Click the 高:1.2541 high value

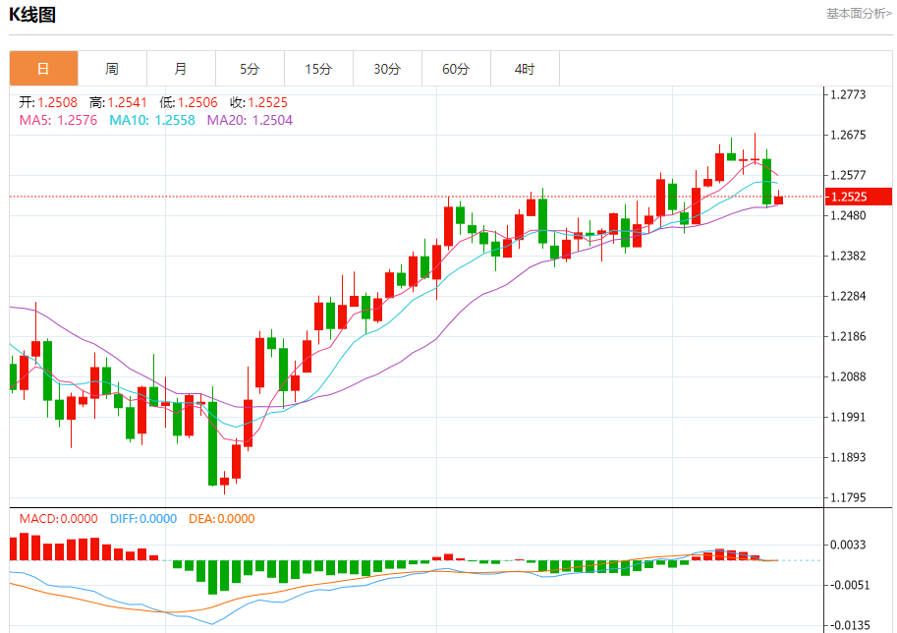point(119,102)
